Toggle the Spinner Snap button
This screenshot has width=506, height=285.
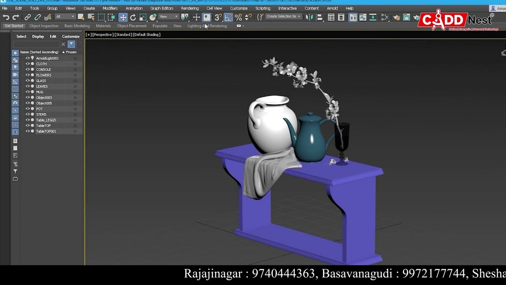click(x=248, y=17)
